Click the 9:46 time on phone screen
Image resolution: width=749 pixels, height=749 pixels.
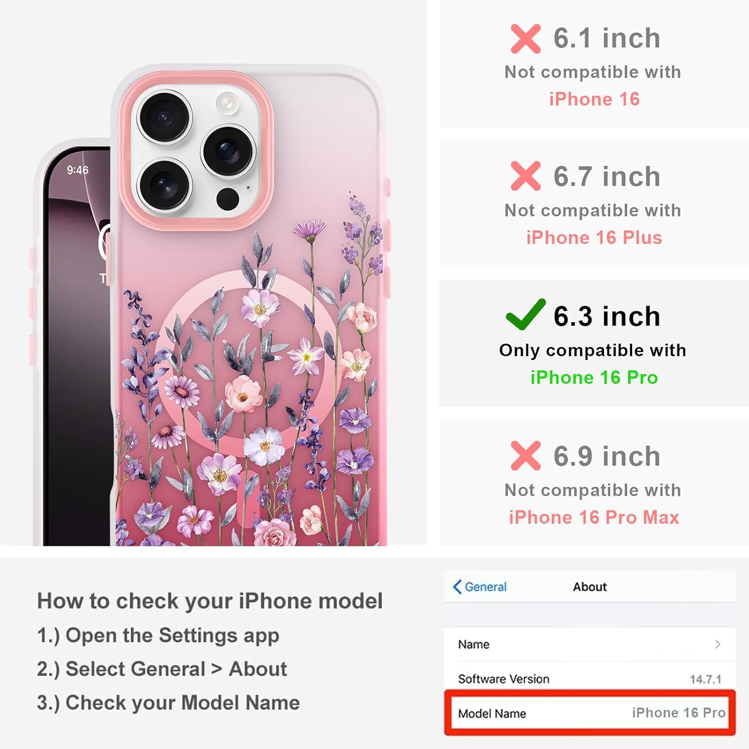coord(77,170)
